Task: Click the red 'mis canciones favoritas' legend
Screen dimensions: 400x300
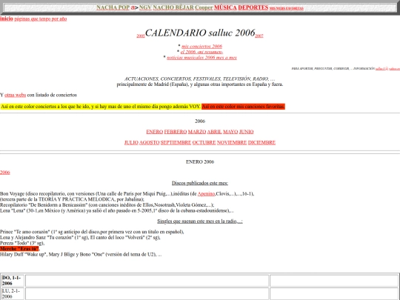Action: tap(243, 107)
